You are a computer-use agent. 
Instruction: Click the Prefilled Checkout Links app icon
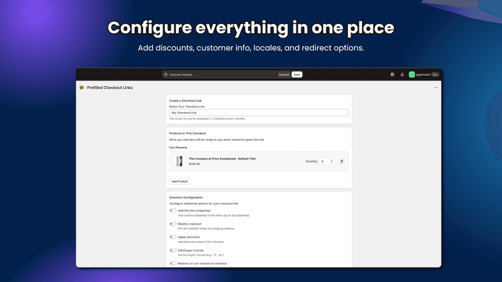(82, 88)
